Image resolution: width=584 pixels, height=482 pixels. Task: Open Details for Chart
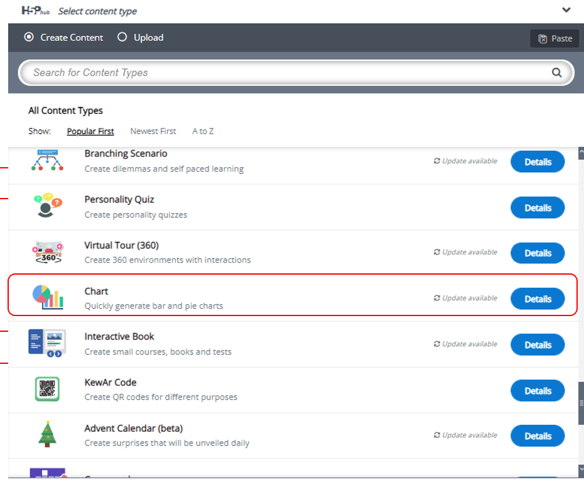[538, 299]
